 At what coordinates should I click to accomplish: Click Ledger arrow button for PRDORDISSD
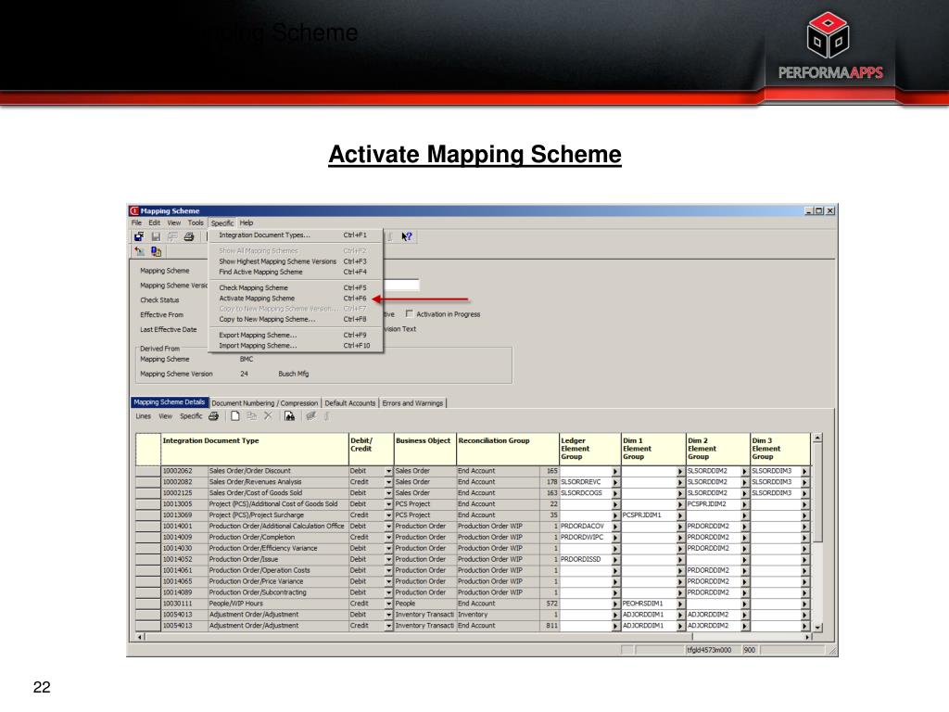click(615, 560)
